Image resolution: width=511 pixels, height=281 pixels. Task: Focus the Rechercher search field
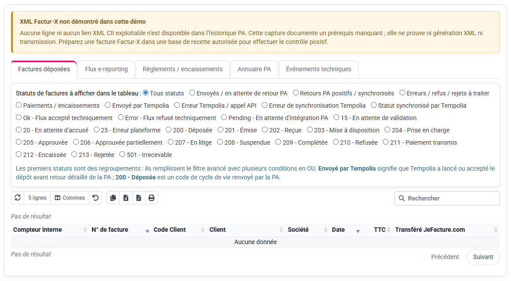tap(447, 198)
